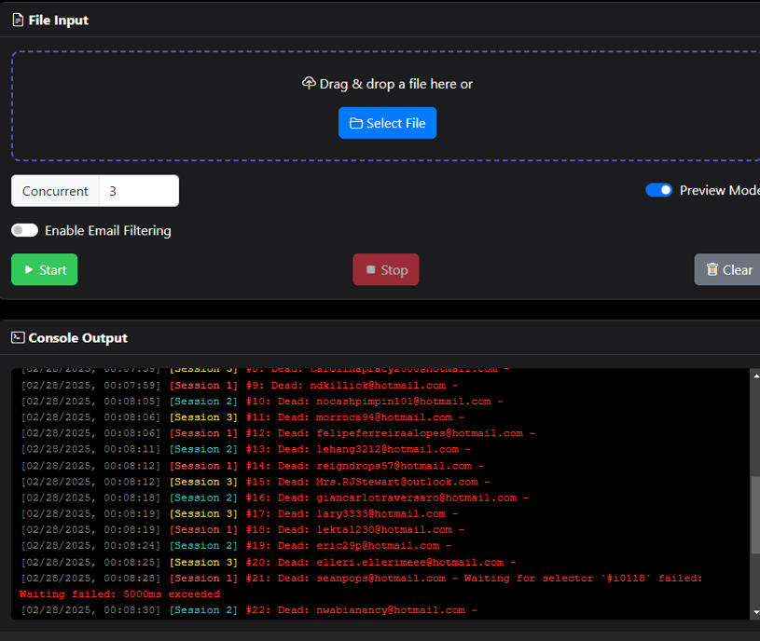Viewport: 760px width, 641px height.
Task: Click log line #13 lehang3212@hotmail.com
Action: click(x=246, y=449)
